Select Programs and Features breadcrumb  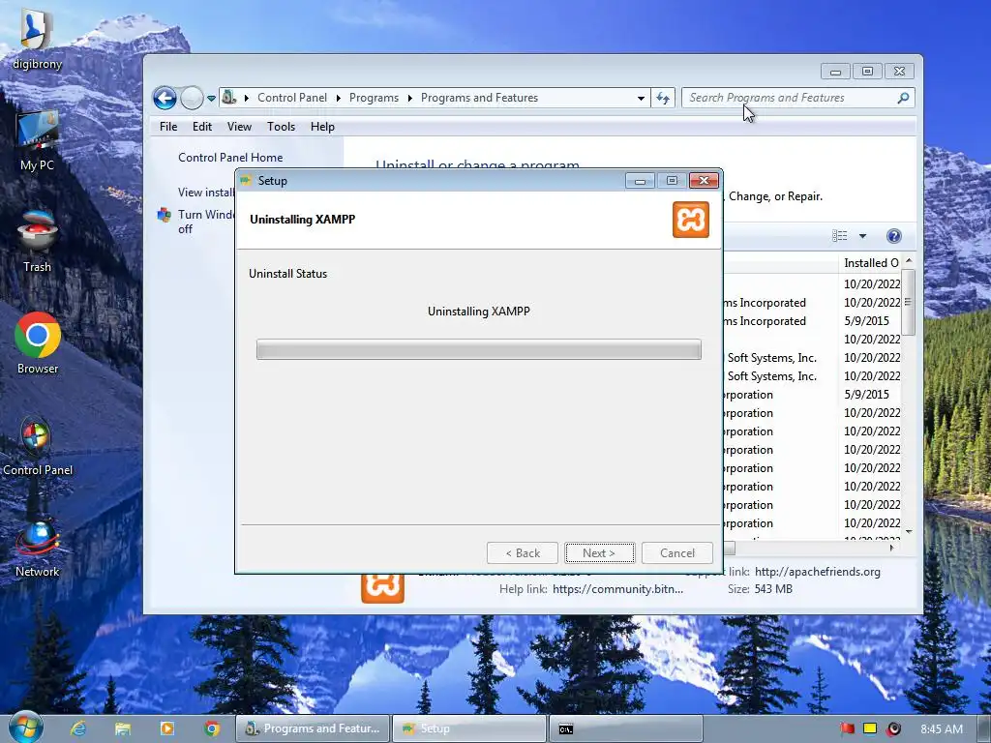(479, 98)
